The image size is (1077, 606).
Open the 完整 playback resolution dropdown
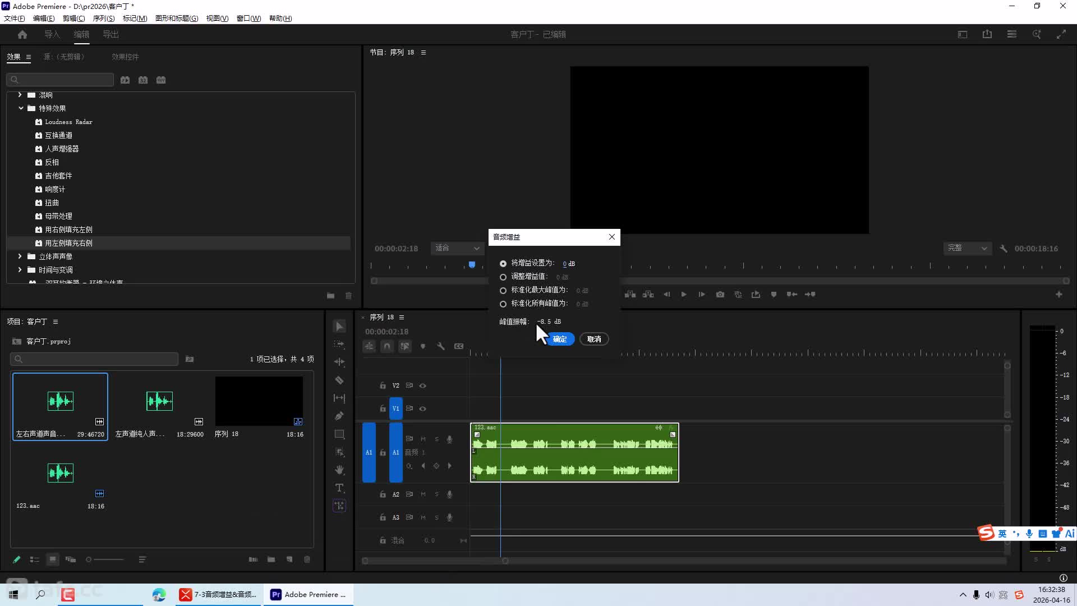pos(968,248)
